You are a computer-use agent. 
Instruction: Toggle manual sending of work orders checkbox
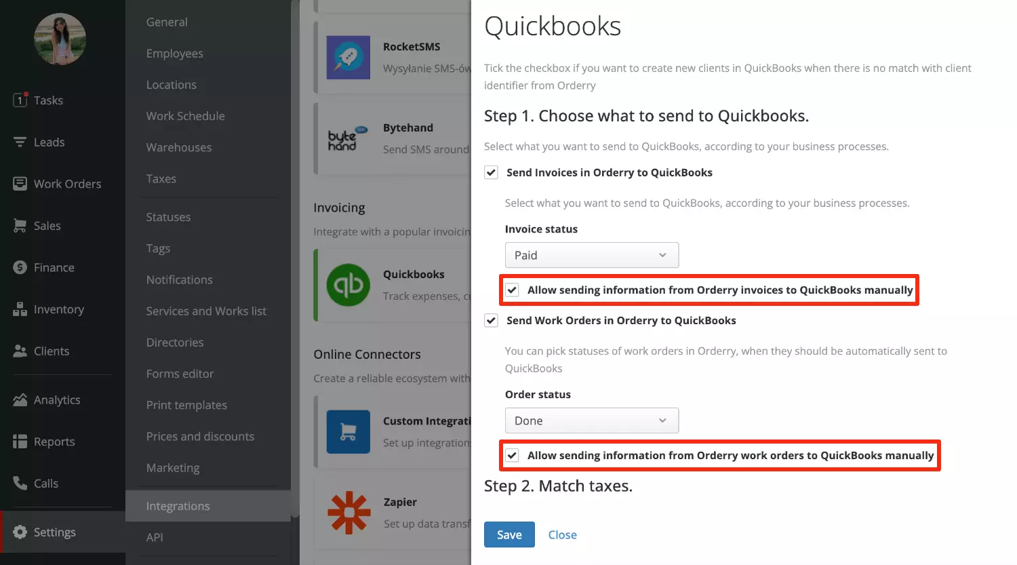point(513,455)
